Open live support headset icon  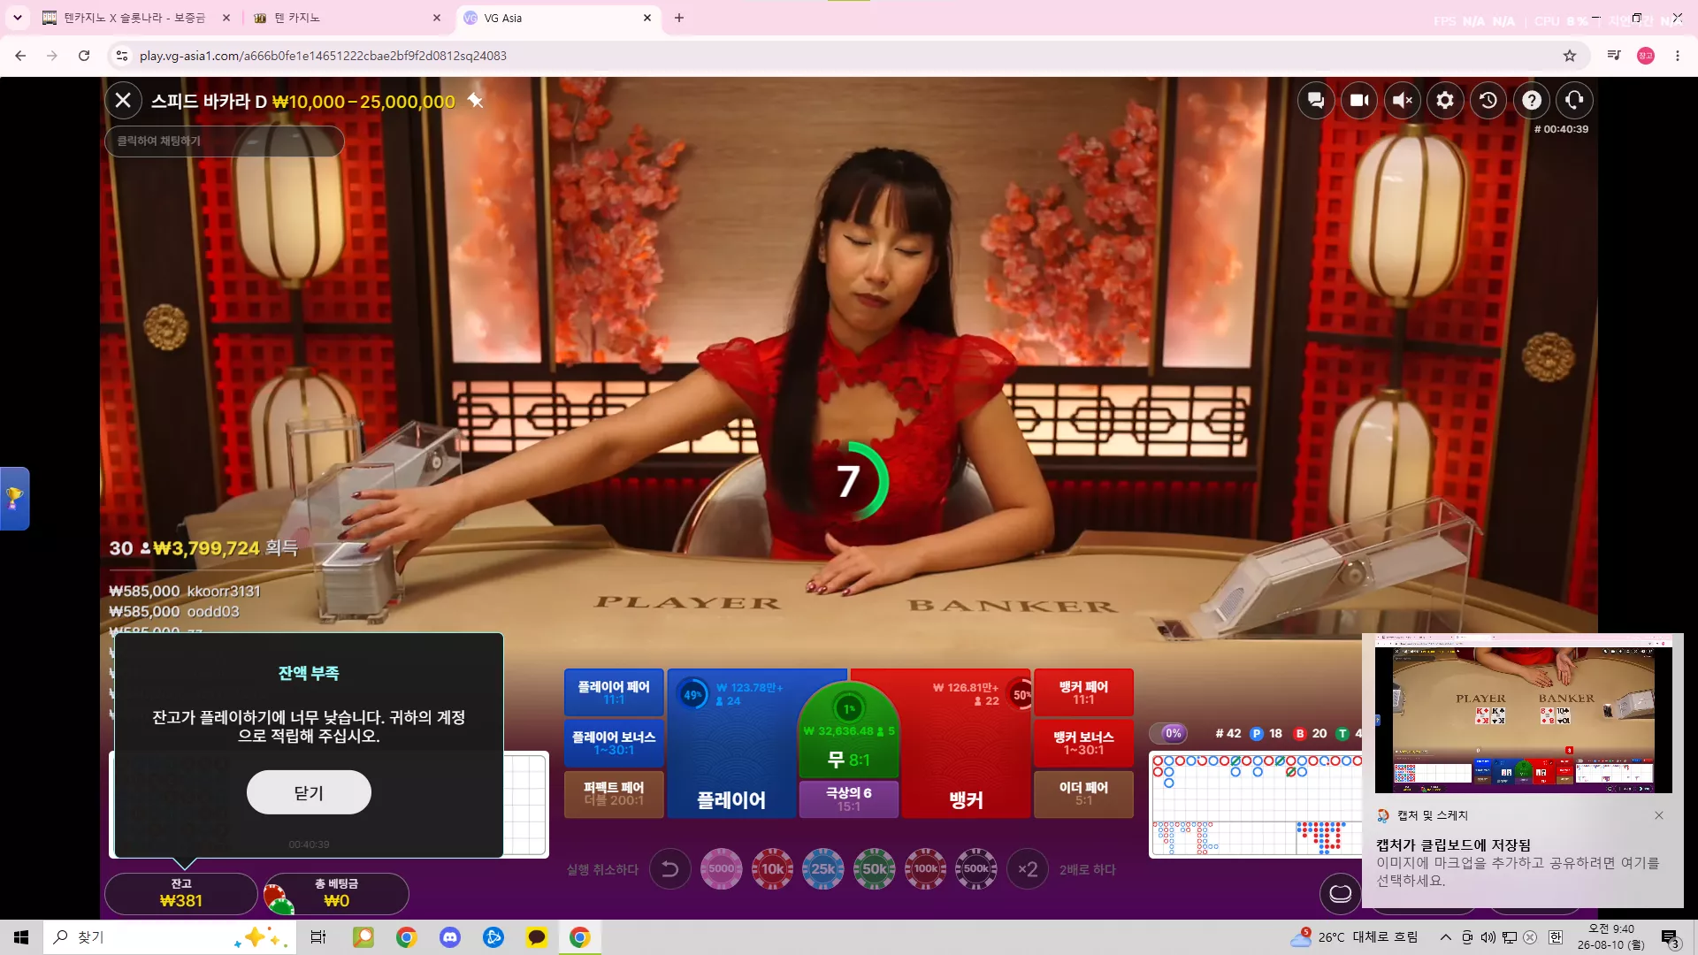click(x=1575, y=101)
